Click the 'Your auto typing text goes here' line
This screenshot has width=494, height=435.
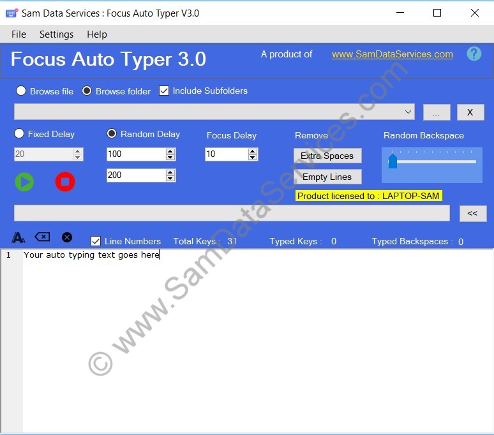pos(91,254)
